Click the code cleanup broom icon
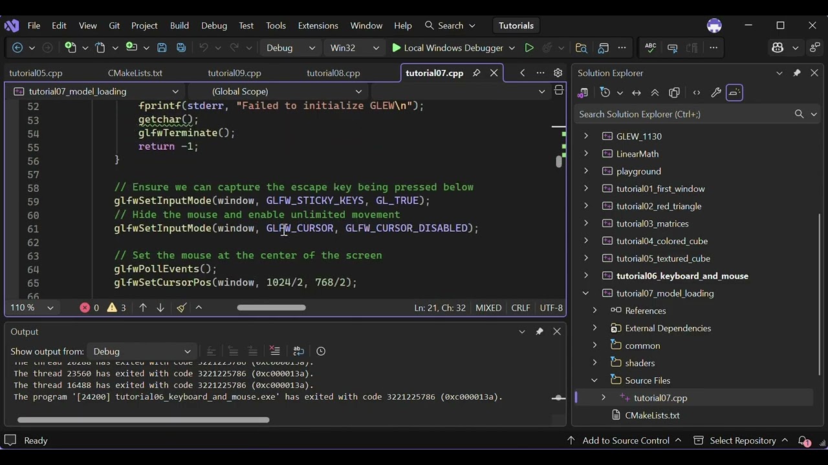Viewport: 828px width, 465px height. point(182,307)
